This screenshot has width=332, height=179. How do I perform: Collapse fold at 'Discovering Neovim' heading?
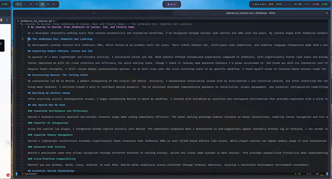(x=17, y=75)
